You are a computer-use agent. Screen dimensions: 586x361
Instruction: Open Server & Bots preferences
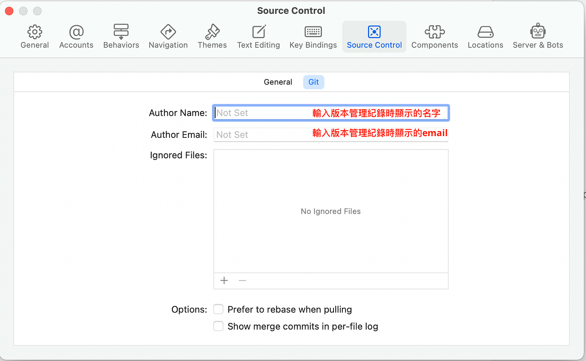coord(537,36)
